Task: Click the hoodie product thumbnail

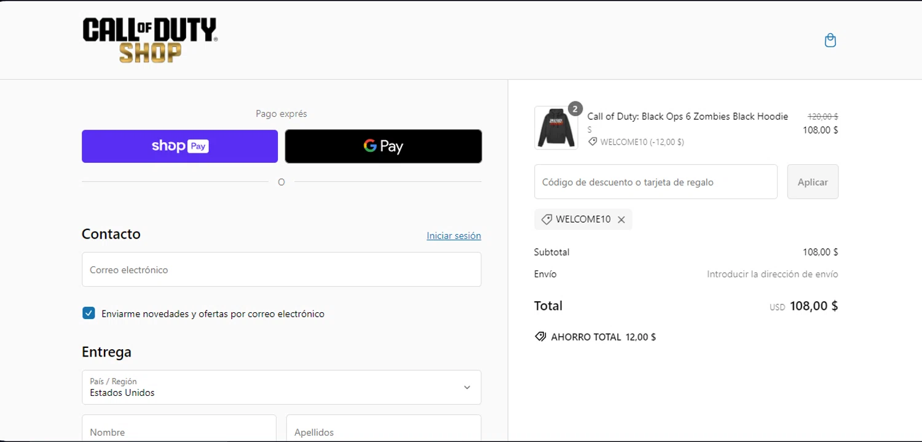Action: [x=556, y=128]
